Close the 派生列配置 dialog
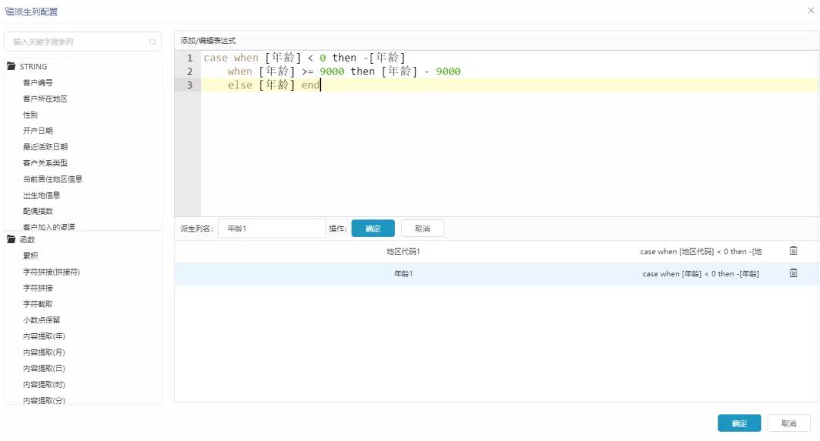 point(811,11)
